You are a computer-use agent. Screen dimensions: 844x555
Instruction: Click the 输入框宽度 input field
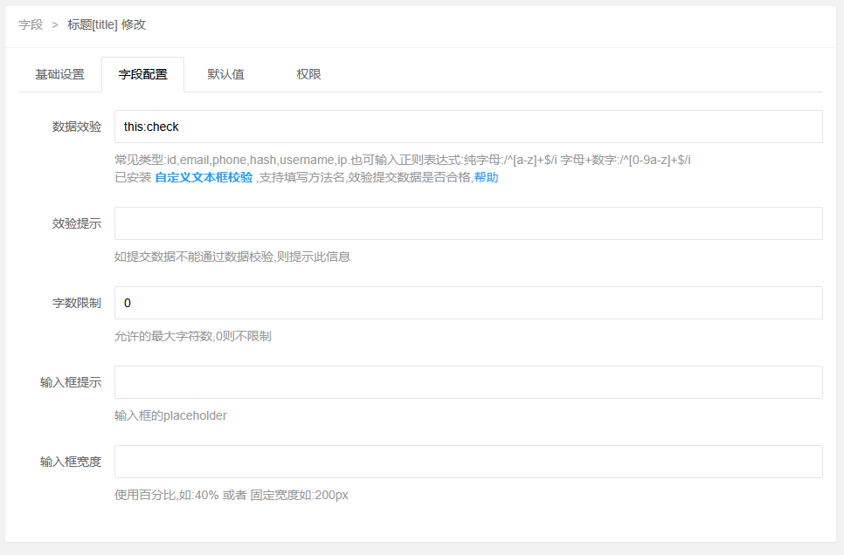(468, 462)
